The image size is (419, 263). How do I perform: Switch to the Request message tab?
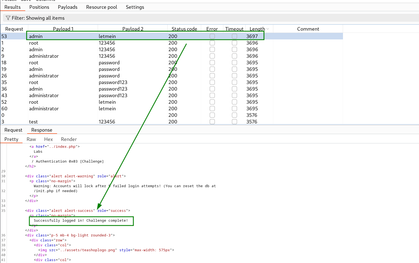pos(13,130)
